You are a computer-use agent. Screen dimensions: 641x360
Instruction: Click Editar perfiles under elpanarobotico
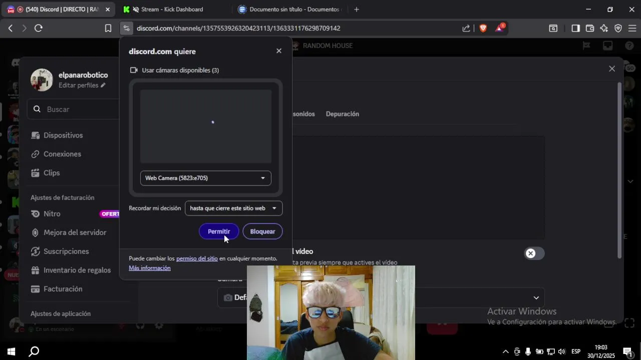point(82,85)
